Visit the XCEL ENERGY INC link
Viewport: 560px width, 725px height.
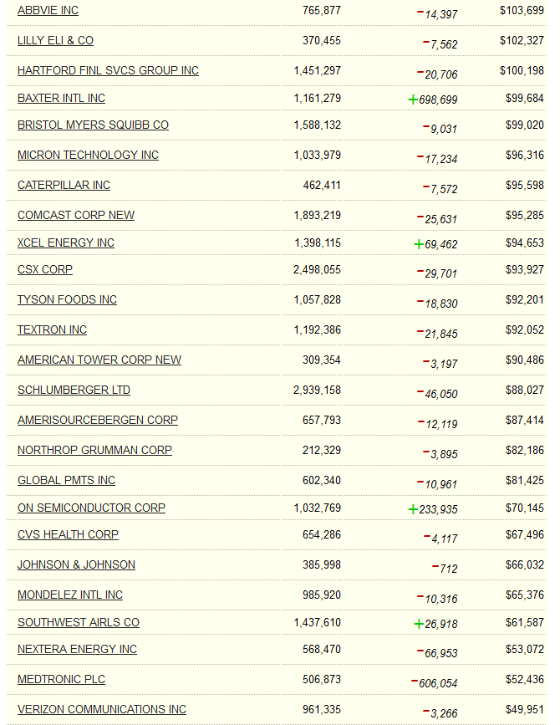(65, 243)
